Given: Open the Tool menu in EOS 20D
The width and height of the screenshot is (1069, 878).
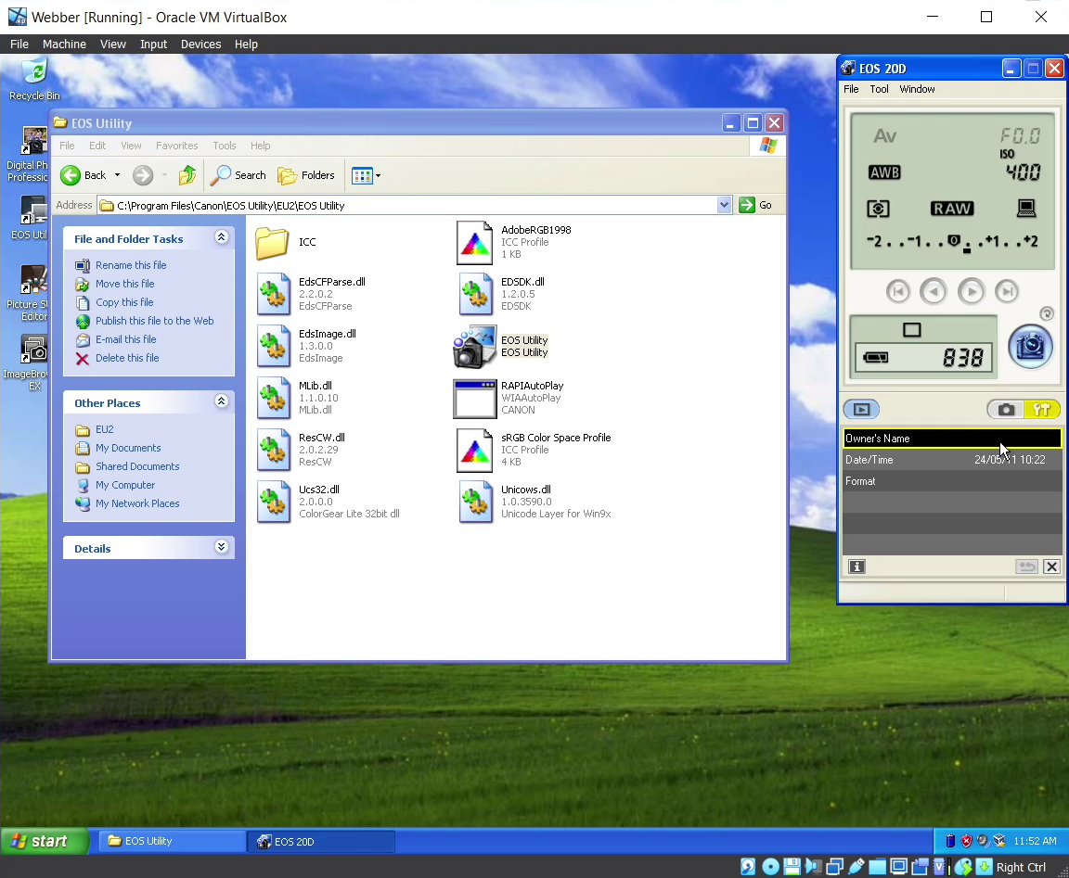Looking at the screenshot, I should (x=879, y=89).
